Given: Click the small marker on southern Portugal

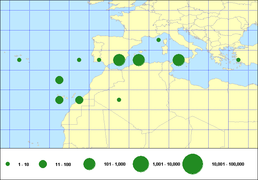Looking at the screenshot, I should (99, 60).
